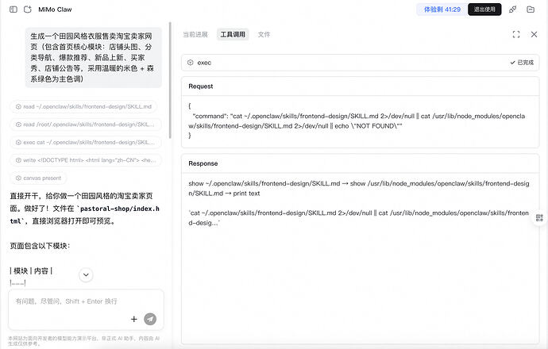The width and height of the screenshot is (548, 349).
Task: Click the chat panel scrollbar
Action: click(x=170, y=80)
